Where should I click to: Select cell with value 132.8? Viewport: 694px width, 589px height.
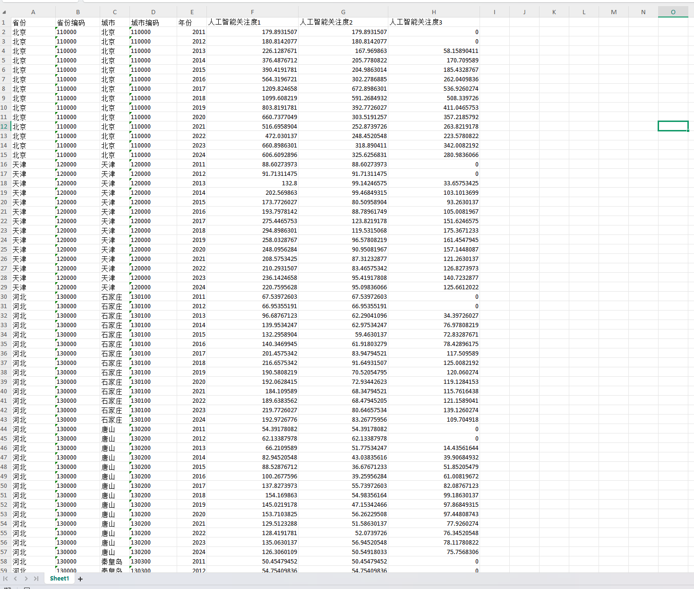click(253, 183)
